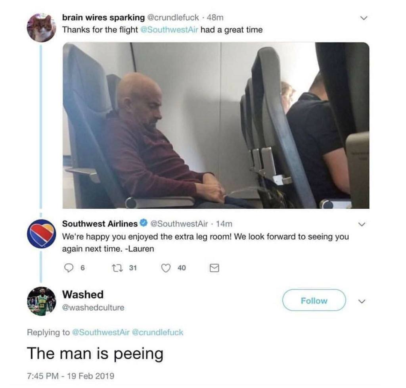The width and height of the screenshot is (406, 388).
Task: Expand the chevron beside the Follow button
Action: 362,301
